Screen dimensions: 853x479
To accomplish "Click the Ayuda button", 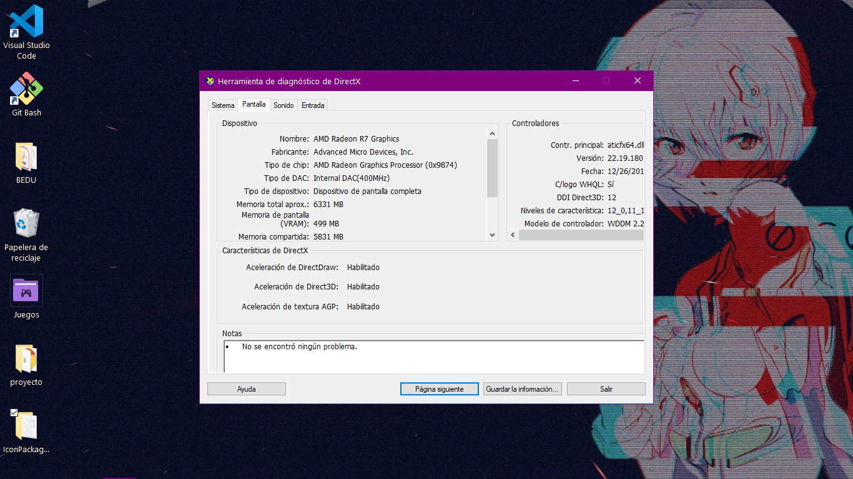I will click(247, 389).
